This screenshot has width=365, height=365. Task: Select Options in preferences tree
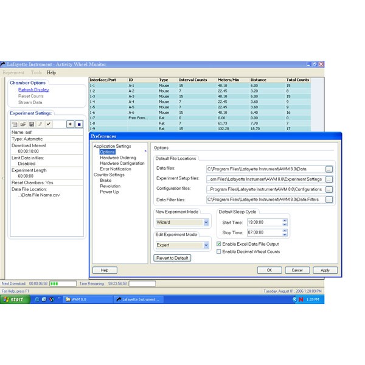click(x=107, y=152)
